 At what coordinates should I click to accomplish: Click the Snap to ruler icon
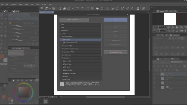click(x=123, y=8)
